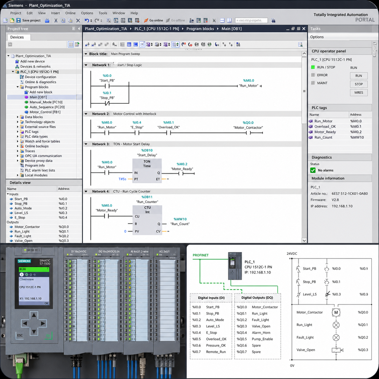Select the Devices tab

19,37
